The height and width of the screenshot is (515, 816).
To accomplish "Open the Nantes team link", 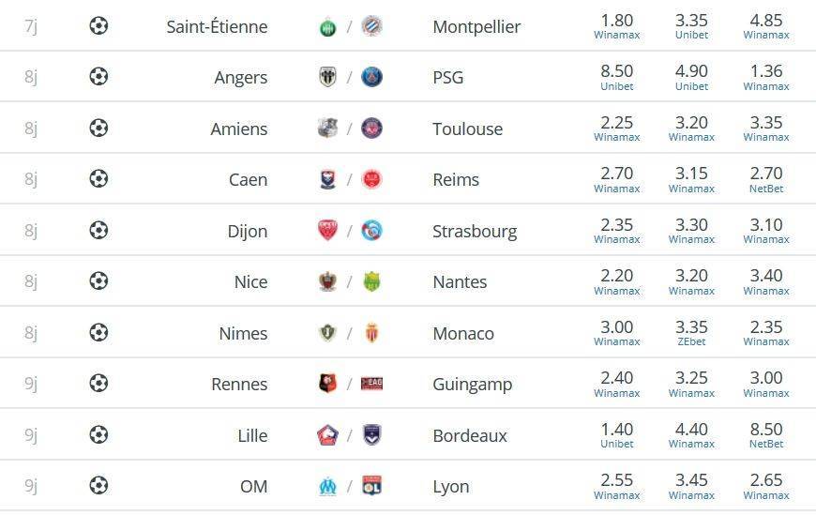I will tap(460, 281).
